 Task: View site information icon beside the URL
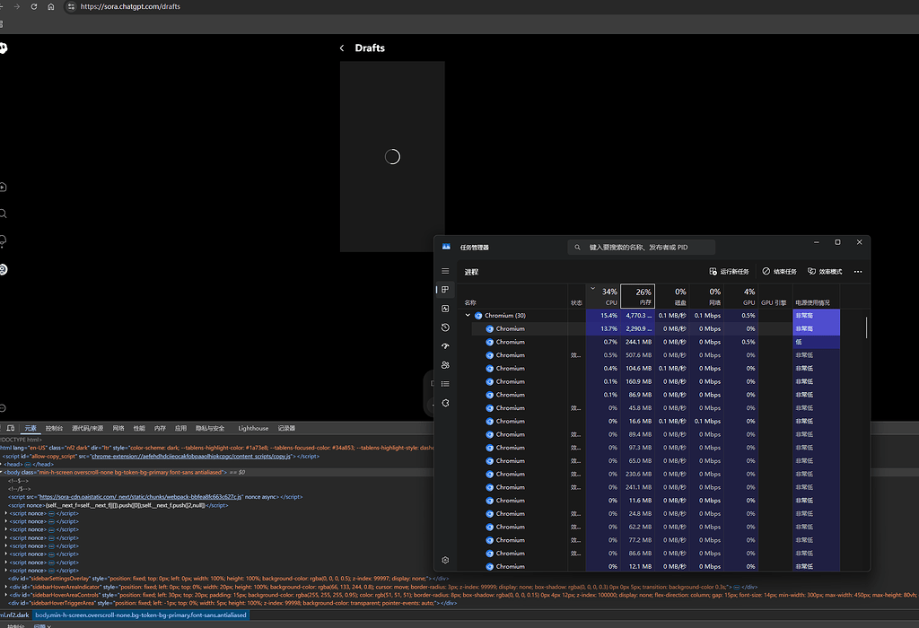pyautogui.click(x=72, y=6)
